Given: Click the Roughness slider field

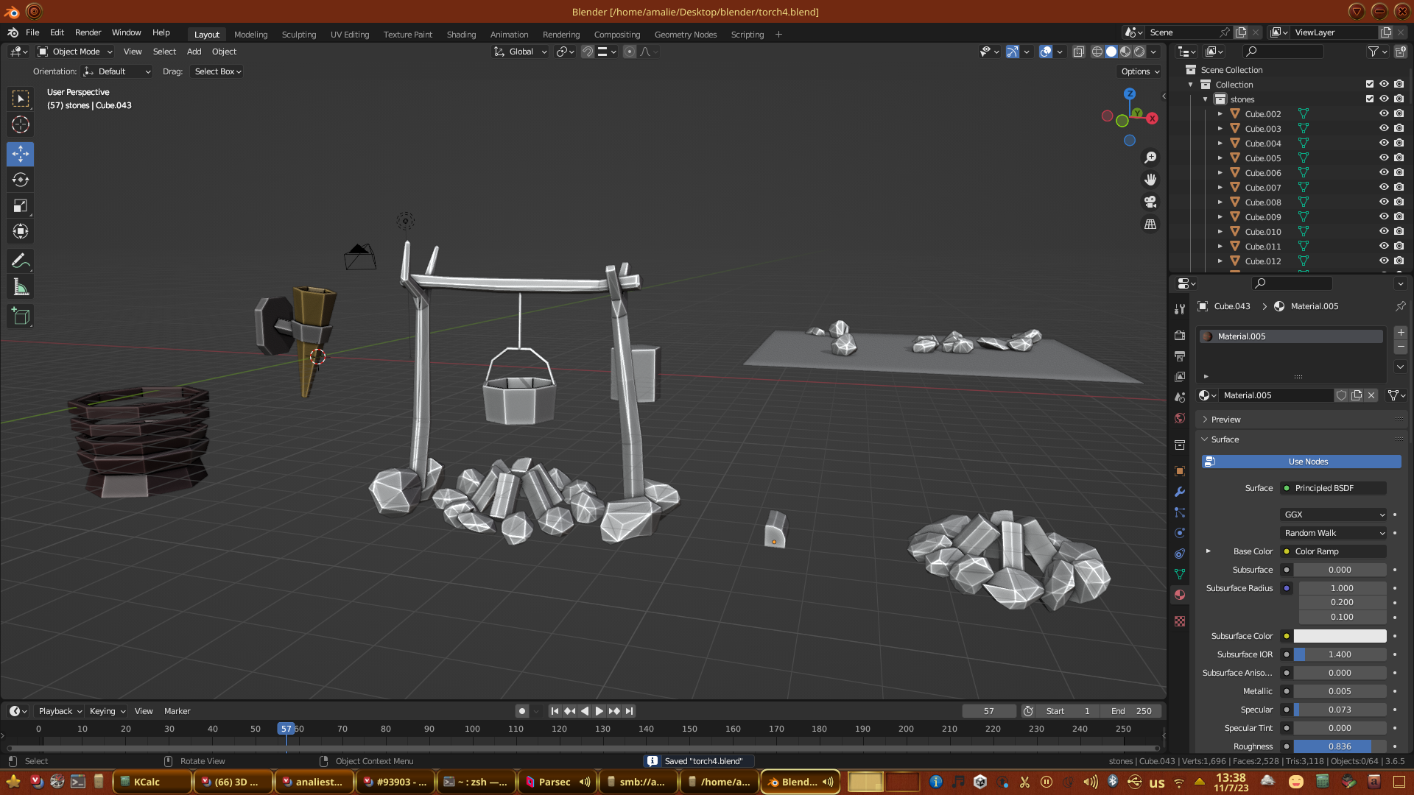Looking at the screenshot, I should point(1340,746).
